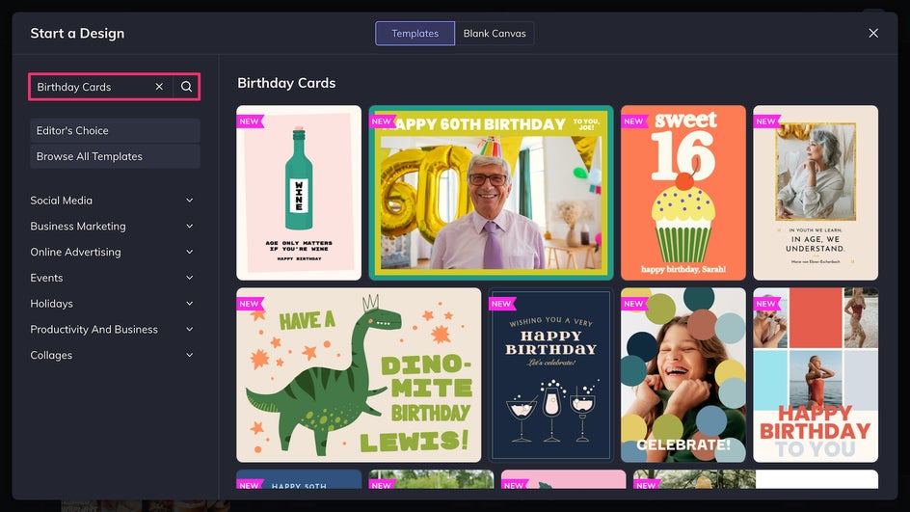Image resolution: width=910 pixels, height=512 pixels.
Task: Switch to the Templates tab
Action: tap(415, 33)
